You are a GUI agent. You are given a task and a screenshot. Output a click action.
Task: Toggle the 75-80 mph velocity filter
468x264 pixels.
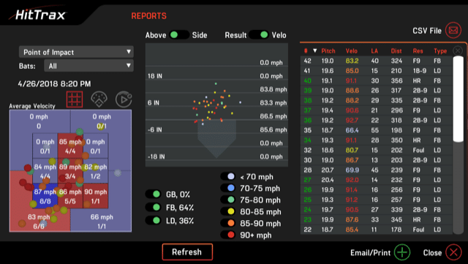coord(228,200)
